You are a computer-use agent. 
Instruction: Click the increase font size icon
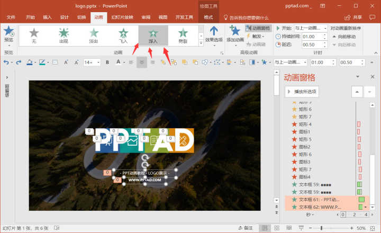66,62
